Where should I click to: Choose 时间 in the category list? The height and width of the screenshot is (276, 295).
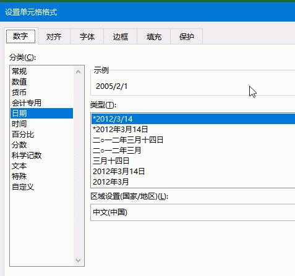[41, 124]
